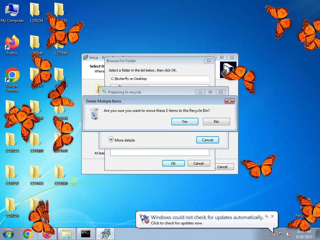The width and height of the screenshot is (320, 240).
Task: Confirm deletion with the Yes button
Action: coord(185,122)
